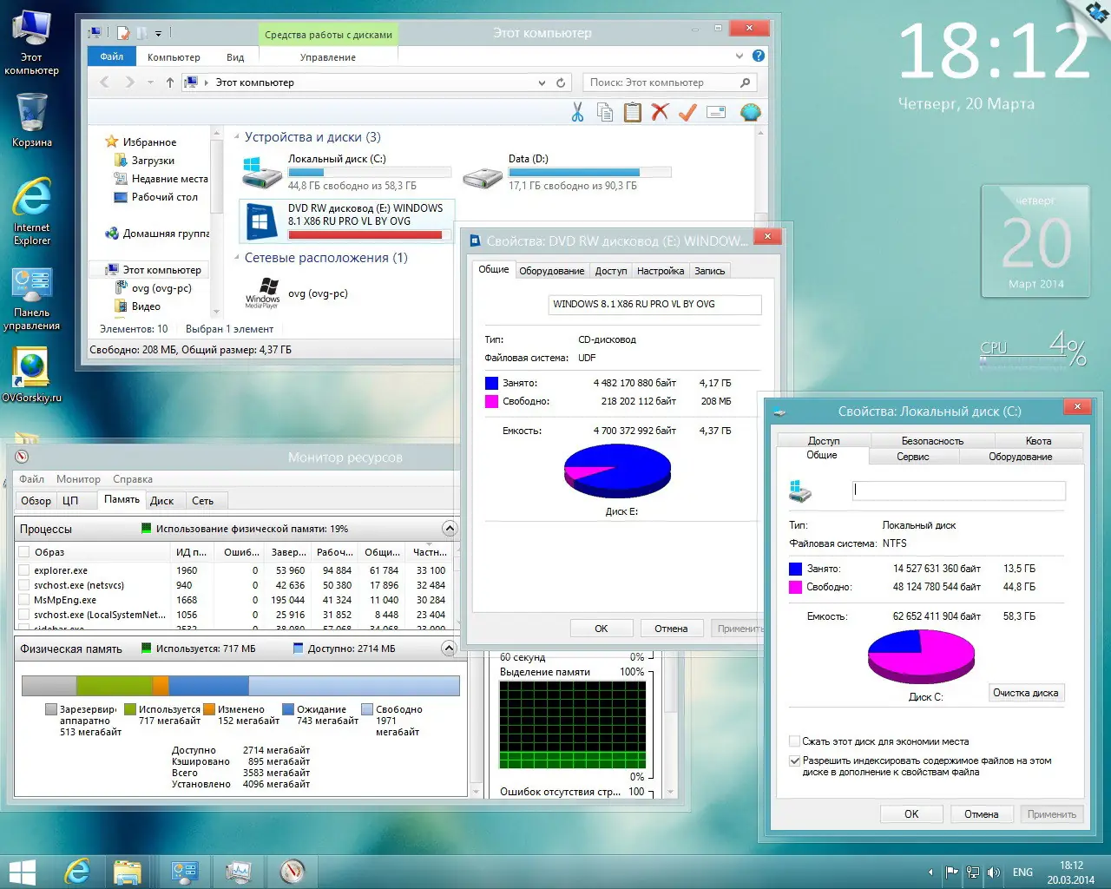Click the Properties card icon in Explorer toolbar
Image resolution: width=1111 pixels, height=889 pixels.
click(x=716, y=112)
